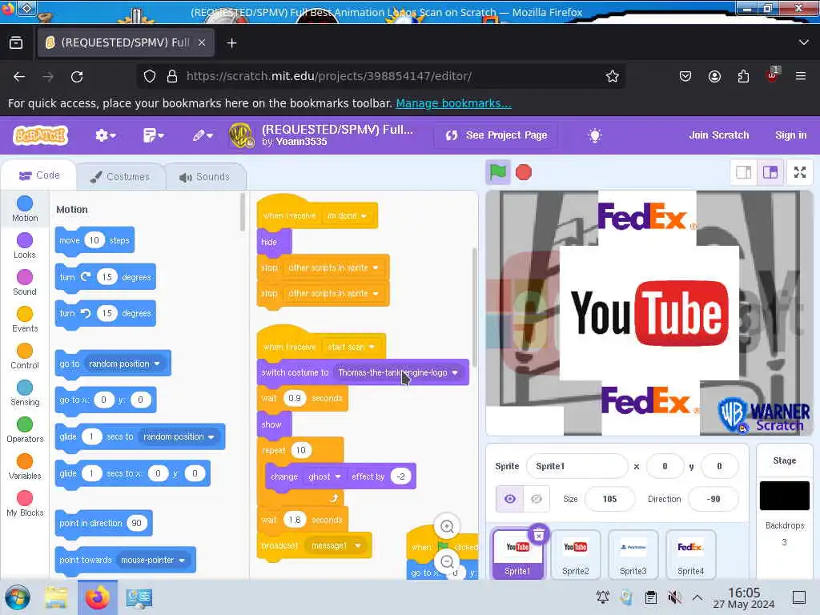This screenshot has width=820, height=615.
Task: Close the Scratch browser tab
Action: 202,42
